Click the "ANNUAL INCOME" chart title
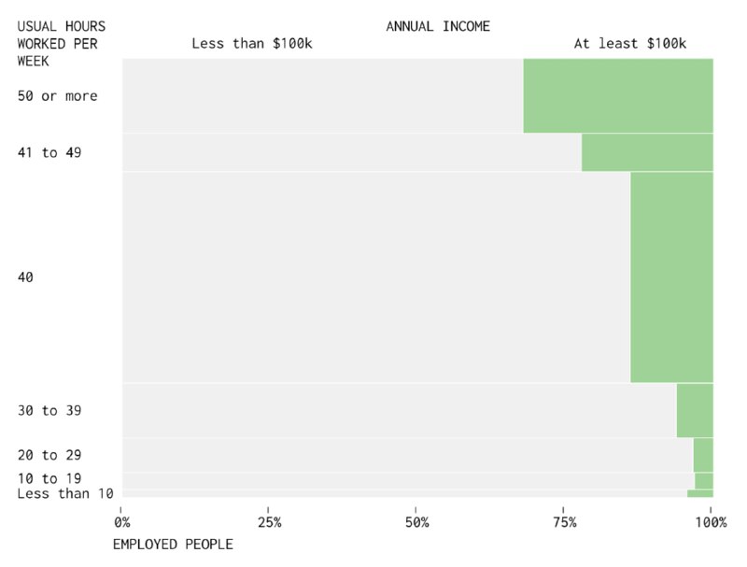Screen dimensions: 747x567 click(438, 26)
